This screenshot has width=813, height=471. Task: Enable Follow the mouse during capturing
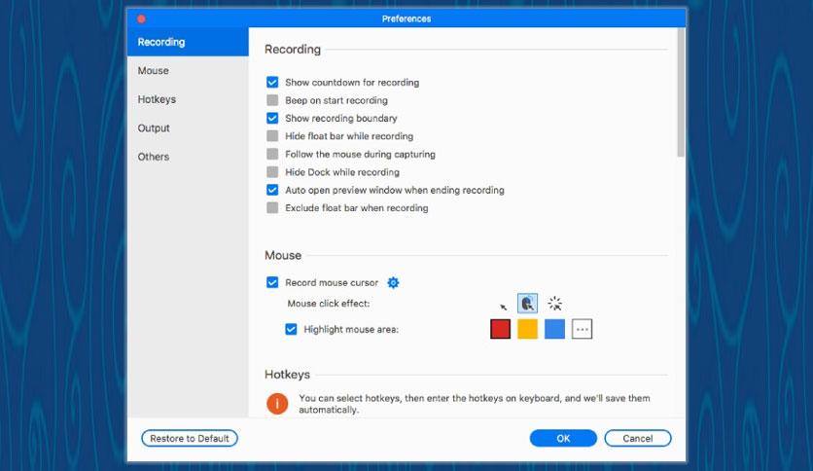[x=272, y=154]
